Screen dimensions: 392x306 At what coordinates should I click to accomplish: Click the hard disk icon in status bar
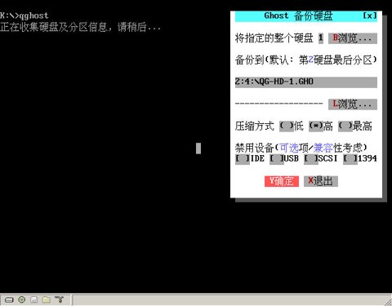point(9,299)
